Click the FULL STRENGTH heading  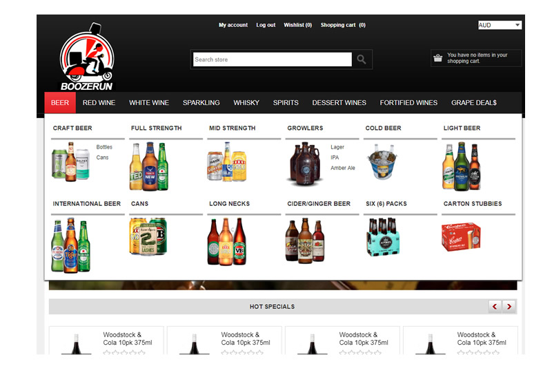(157, 128)
